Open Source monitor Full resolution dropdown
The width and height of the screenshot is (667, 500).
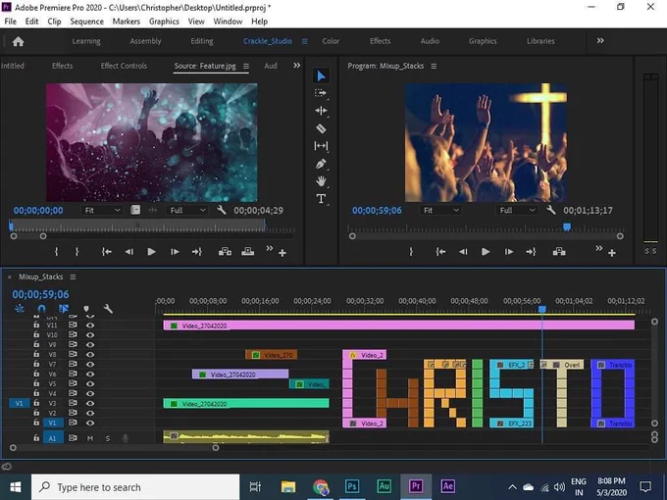click(187, 210)
